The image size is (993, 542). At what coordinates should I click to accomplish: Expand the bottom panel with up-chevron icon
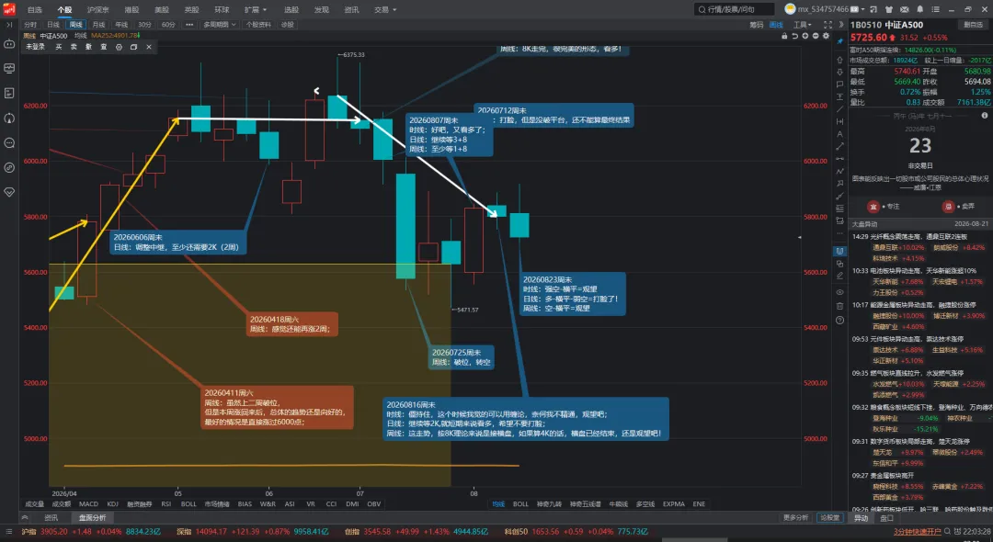25,518
